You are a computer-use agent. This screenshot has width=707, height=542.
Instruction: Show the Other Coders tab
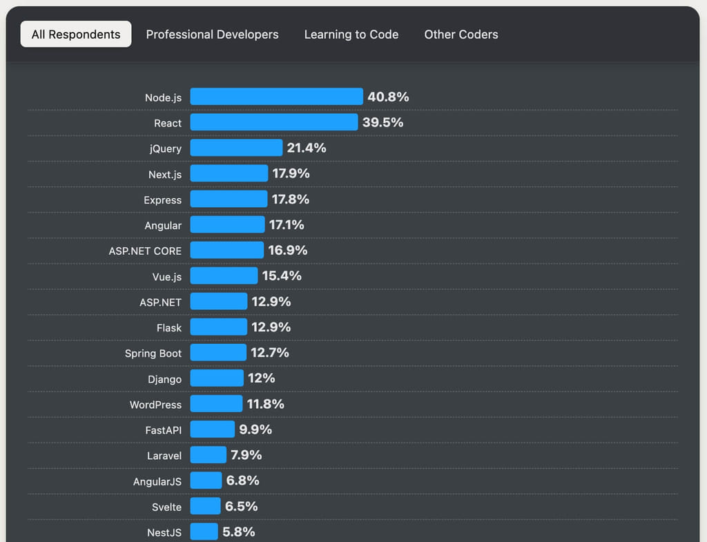pyautogui.click(x=461, y=35)
